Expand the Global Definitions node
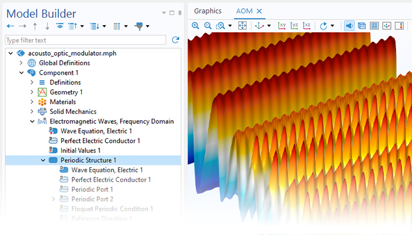Screen dimensions: 412x235 point(21,63)
